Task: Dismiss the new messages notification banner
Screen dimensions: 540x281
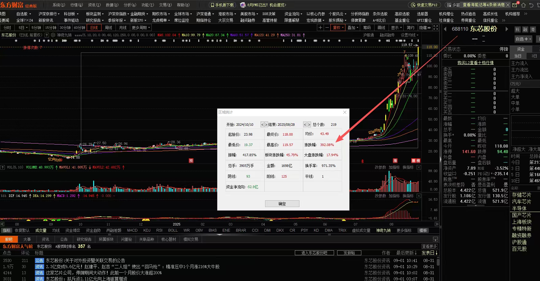Action: pyautogui.click(x=508, y=5)
